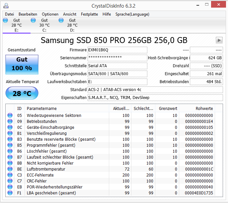The width and height of the screenshot is (228, 203).
Task: Click raw value 0000000001E4
Action: 199,121
